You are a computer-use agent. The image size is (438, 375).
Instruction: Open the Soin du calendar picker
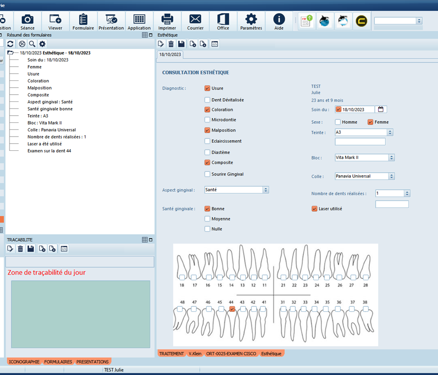(x=381, y=109)
